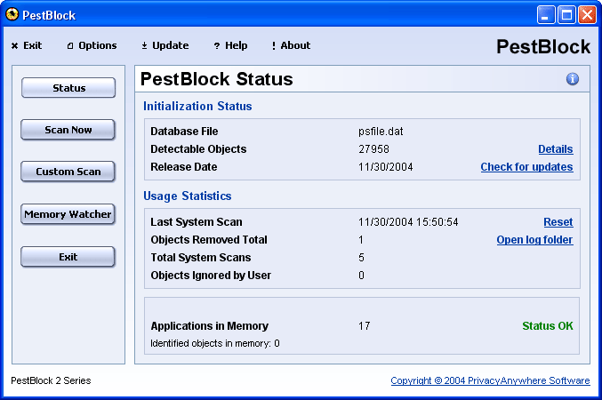This screenshot has height=400, width=602.
Task: Select the psfile.dat database file value
Action: 381,132
